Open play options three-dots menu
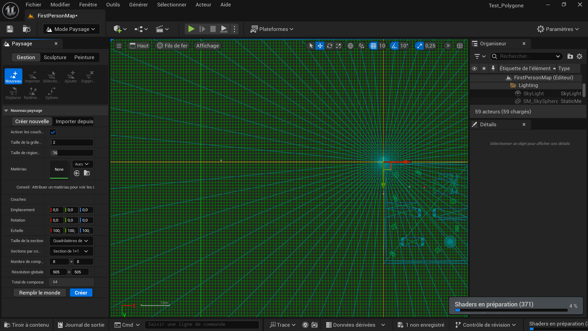This screenshot has width=588, height=331. click(x=235, y=29)
